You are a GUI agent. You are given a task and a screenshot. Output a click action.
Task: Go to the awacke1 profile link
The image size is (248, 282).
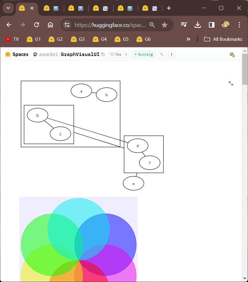click(48, 54)
